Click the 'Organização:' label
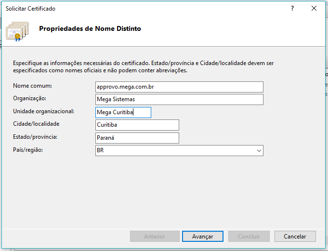The image size is (328, 251). click(29, 98)
